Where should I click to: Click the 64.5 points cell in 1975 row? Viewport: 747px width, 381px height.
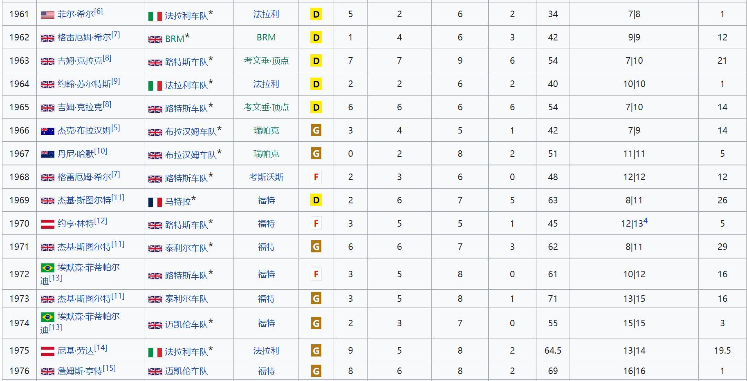(553, 351)
